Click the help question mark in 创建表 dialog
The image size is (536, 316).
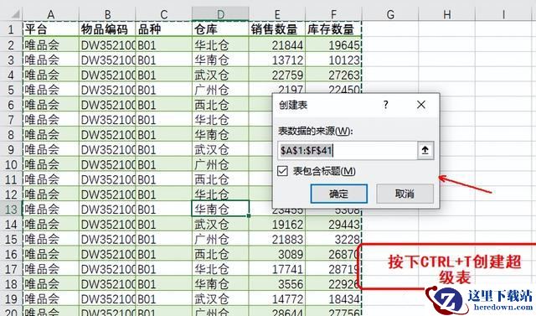click(386, 105)
